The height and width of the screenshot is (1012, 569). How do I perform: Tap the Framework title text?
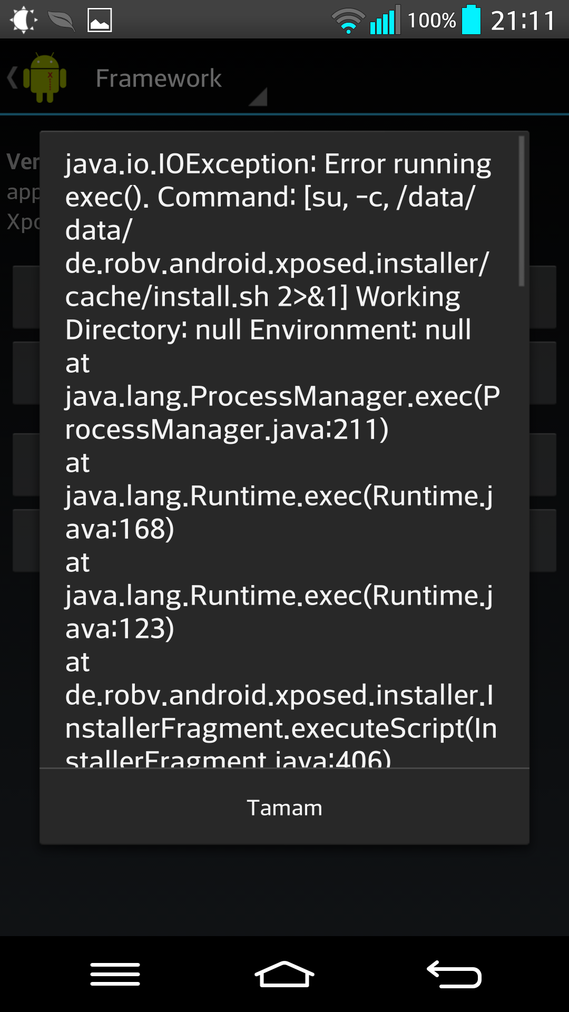click(x=159, y=78)
